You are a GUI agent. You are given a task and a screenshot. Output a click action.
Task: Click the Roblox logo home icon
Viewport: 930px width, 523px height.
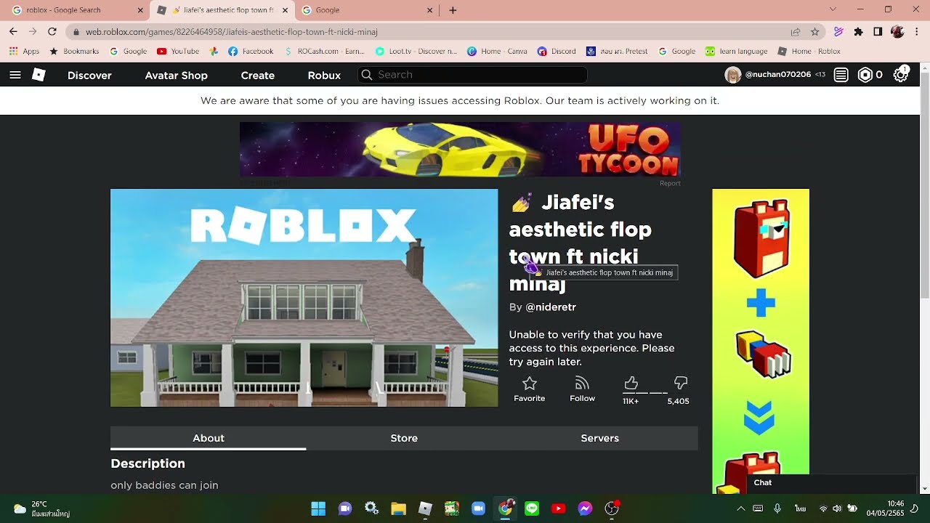(39, 75)
